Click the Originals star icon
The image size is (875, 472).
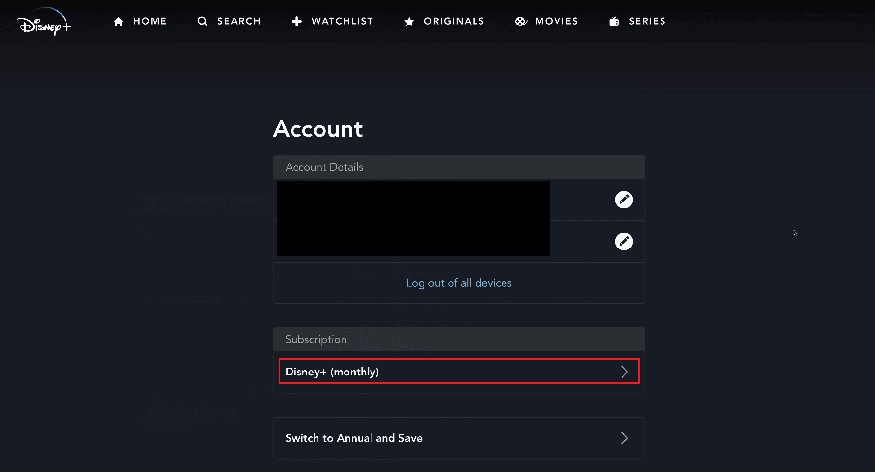pos(409,22)
